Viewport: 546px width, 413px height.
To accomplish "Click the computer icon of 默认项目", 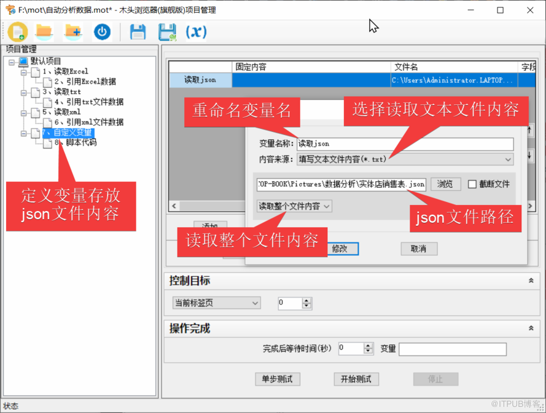I will coord(23,61).
